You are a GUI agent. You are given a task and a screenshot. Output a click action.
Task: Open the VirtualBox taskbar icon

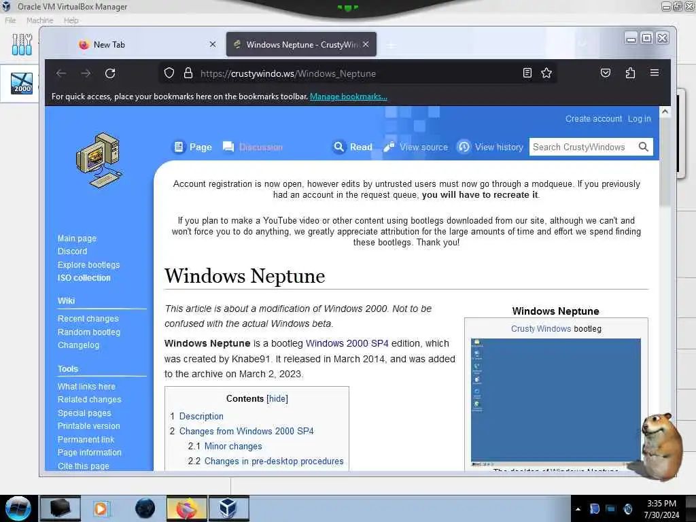pos(228,508)
